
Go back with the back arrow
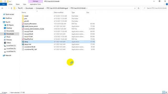coord(2,8)
